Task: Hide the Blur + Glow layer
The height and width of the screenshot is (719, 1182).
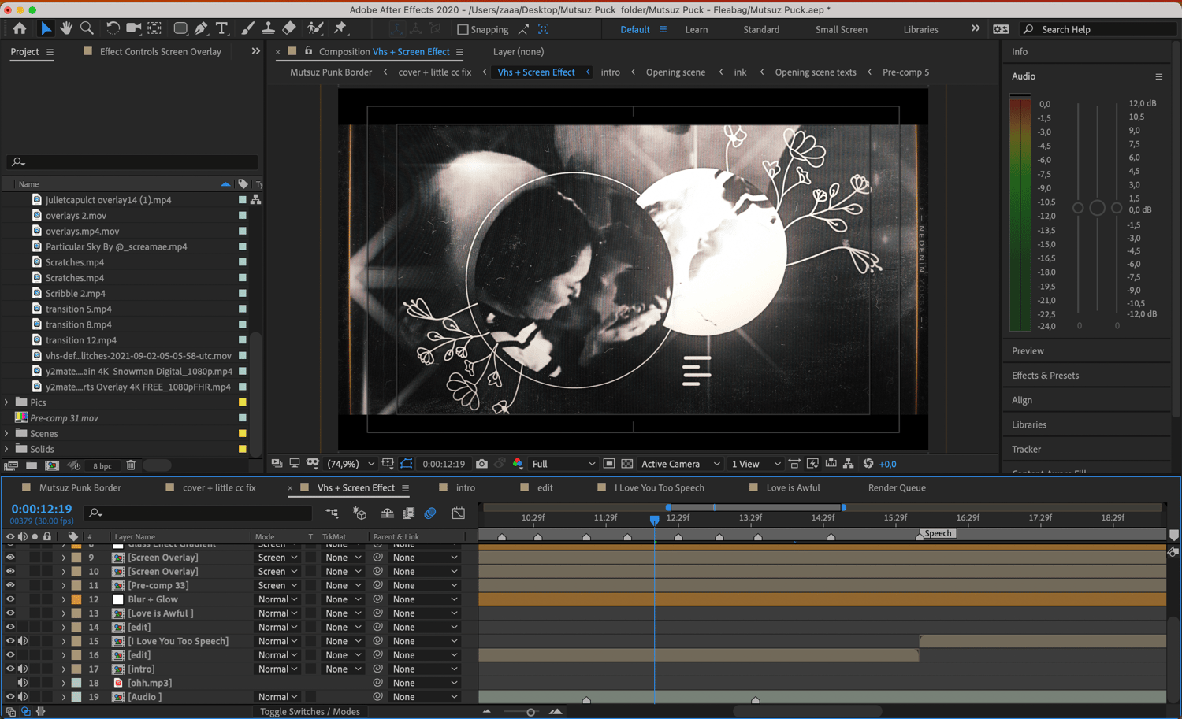Action: 10,599
